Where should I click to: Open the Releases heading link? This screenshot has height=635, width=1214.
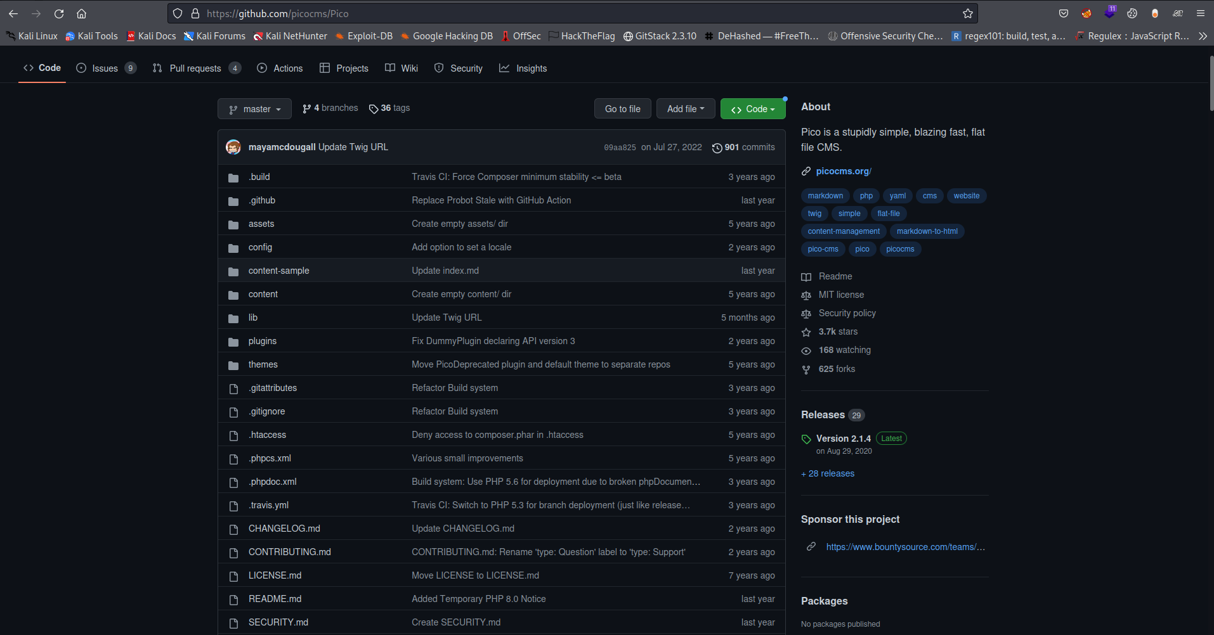click(x=823, y=414)
